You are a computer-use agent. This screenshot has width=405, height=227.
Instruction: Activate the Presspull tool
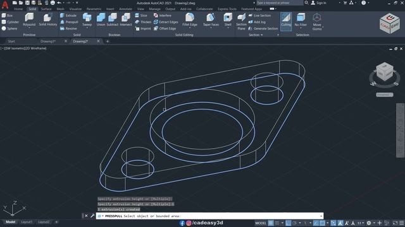click(x=69, y=22)
